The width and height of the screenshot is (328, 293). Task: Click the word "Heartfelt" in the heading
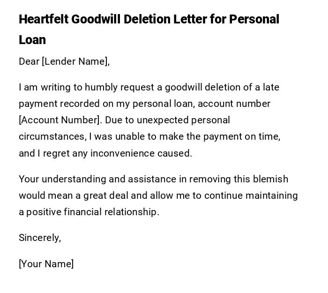click(x=44, y=20)
